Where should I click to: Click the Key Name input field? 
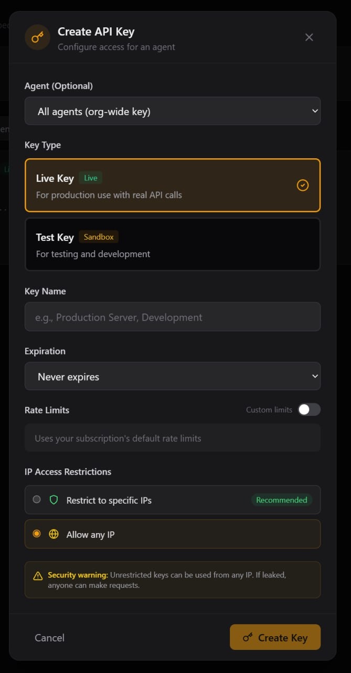coord(173,317)
